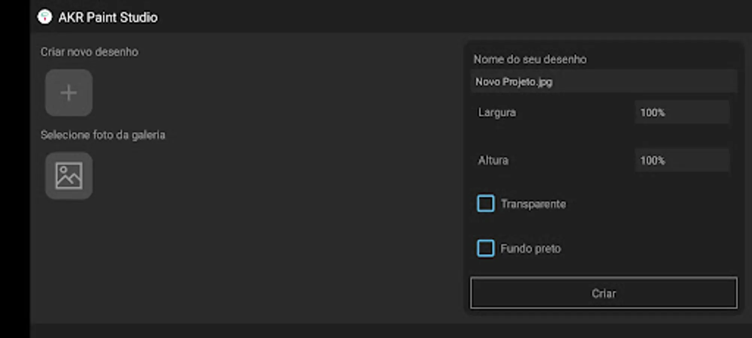Click the empty dark area between the panels
This screenshot has width=752, height=338.
pos(282,188)
